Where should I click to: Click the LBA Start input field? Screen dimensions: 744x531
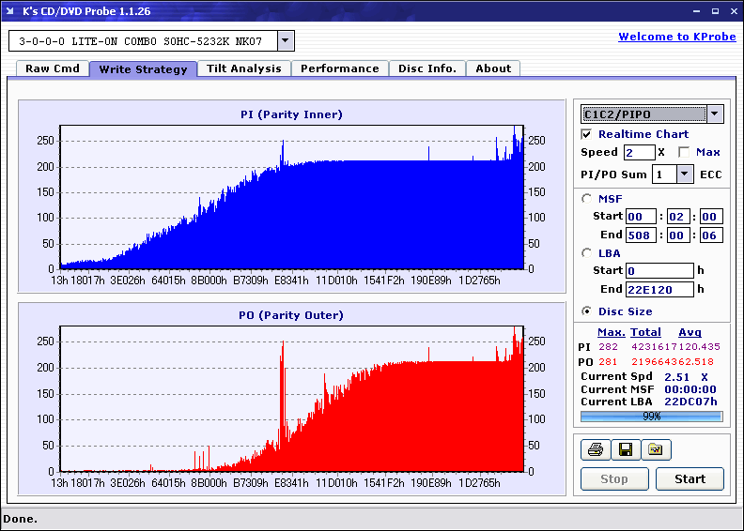pyautogui.click(x=659, y=270)
